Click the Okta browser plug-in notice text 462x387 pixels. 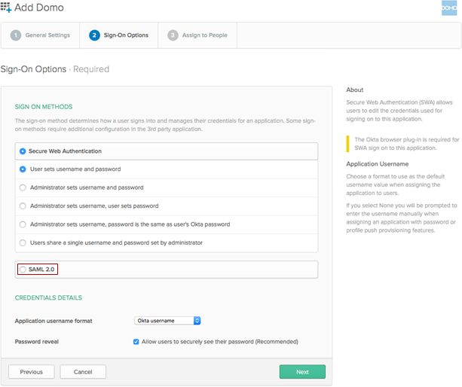[407, 144]
